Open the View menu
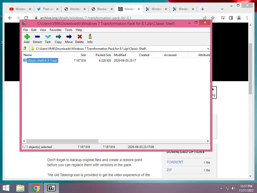257x193 pixels. tap(43, 30)
